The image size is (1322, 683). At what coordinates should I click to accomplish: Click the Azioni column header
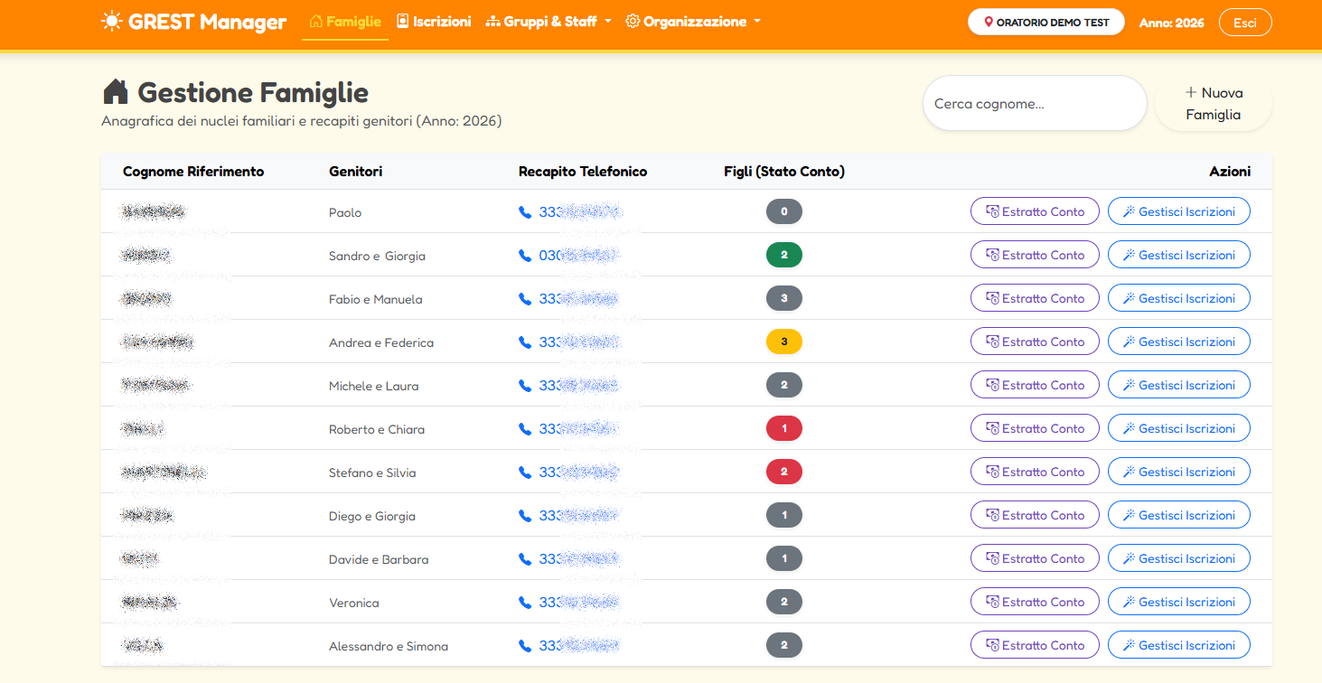point(1230,172)
